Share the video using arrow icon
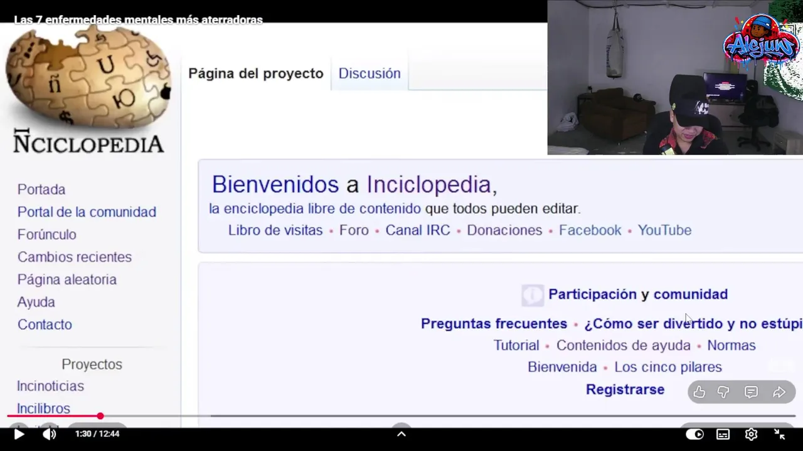This screenshot has height=451, width=803. point(779,392)
